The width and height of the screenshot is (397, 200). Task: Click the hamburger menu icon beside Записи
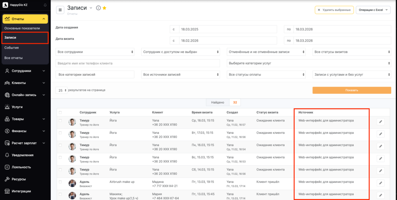[x=60, y=10]
